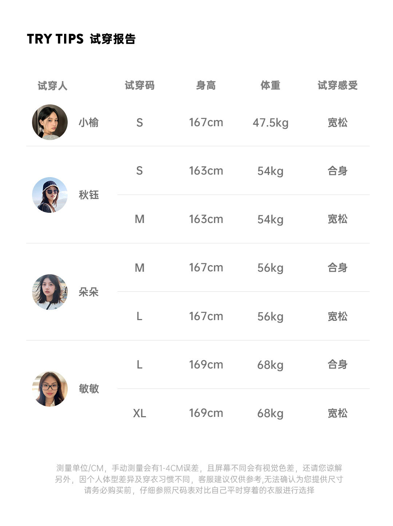The width and height of the screenshot is (393, 526).
Task: Click the name 秋钰
Action: pyautogui.click(x=89, y=195)
